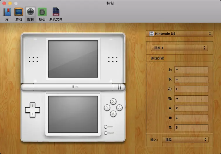Viewport: 221px width, 154px height.
Task: Open the 核心 (Cores) chip icon
Action: tap(42, 14)
